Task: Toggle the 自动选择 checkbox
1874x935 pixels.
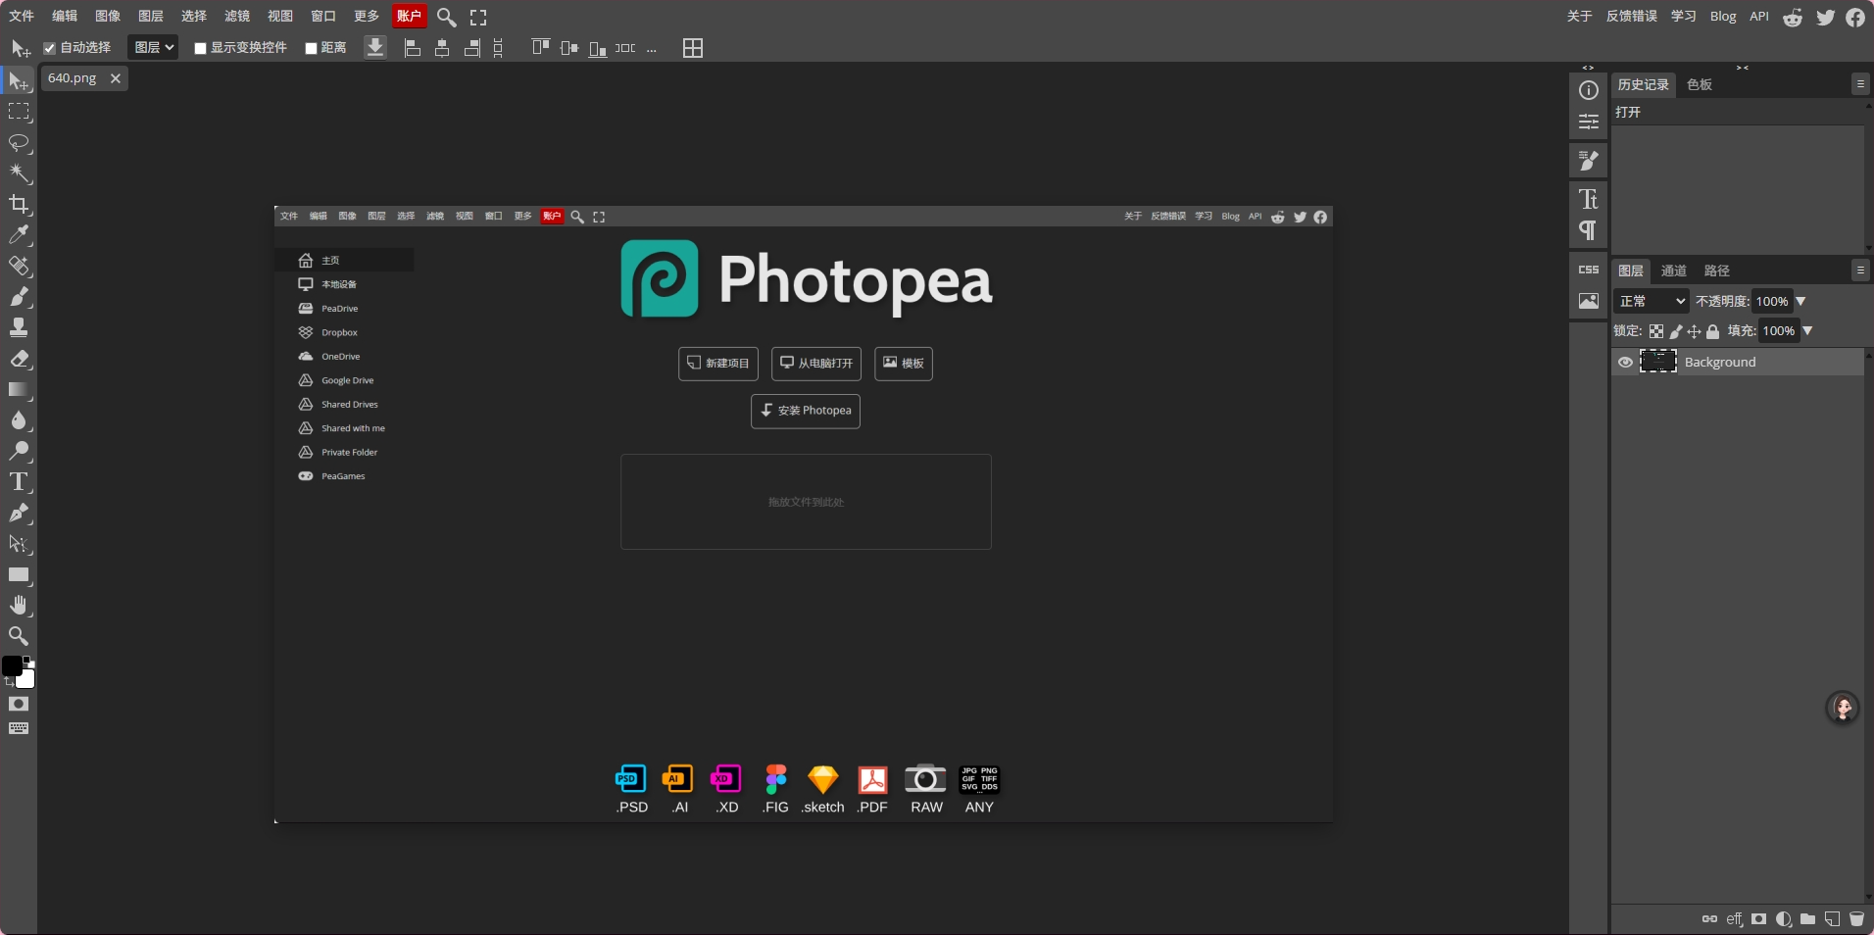Action: [x=49, y=48]
